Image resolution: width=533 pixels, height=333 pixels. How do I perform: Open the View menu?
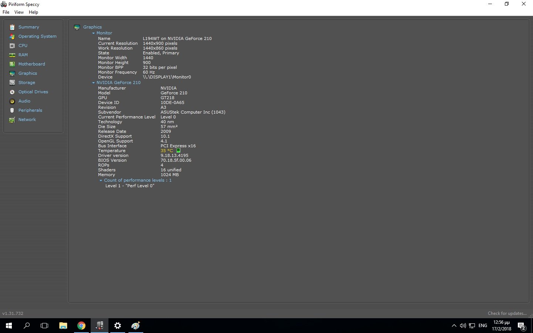tap(19, 12)
